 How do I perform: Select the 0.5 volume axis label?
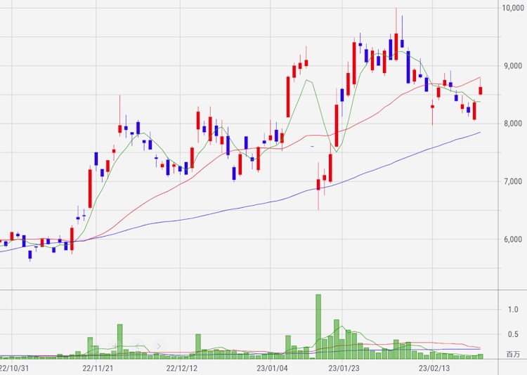pyautogui.click(x=513, y=334)
